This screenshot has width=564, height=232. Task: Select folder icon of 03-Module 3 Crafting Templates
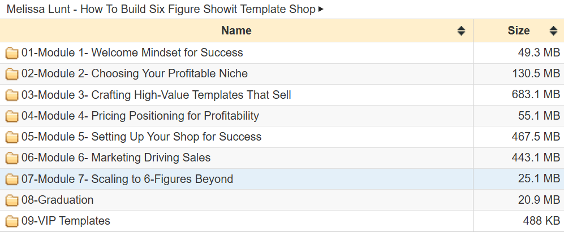(x=12, y=95)
